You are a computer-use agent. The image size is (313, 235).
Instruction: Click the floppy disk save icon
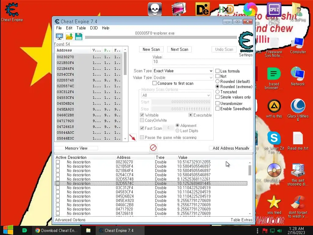(x=79, y=37)
